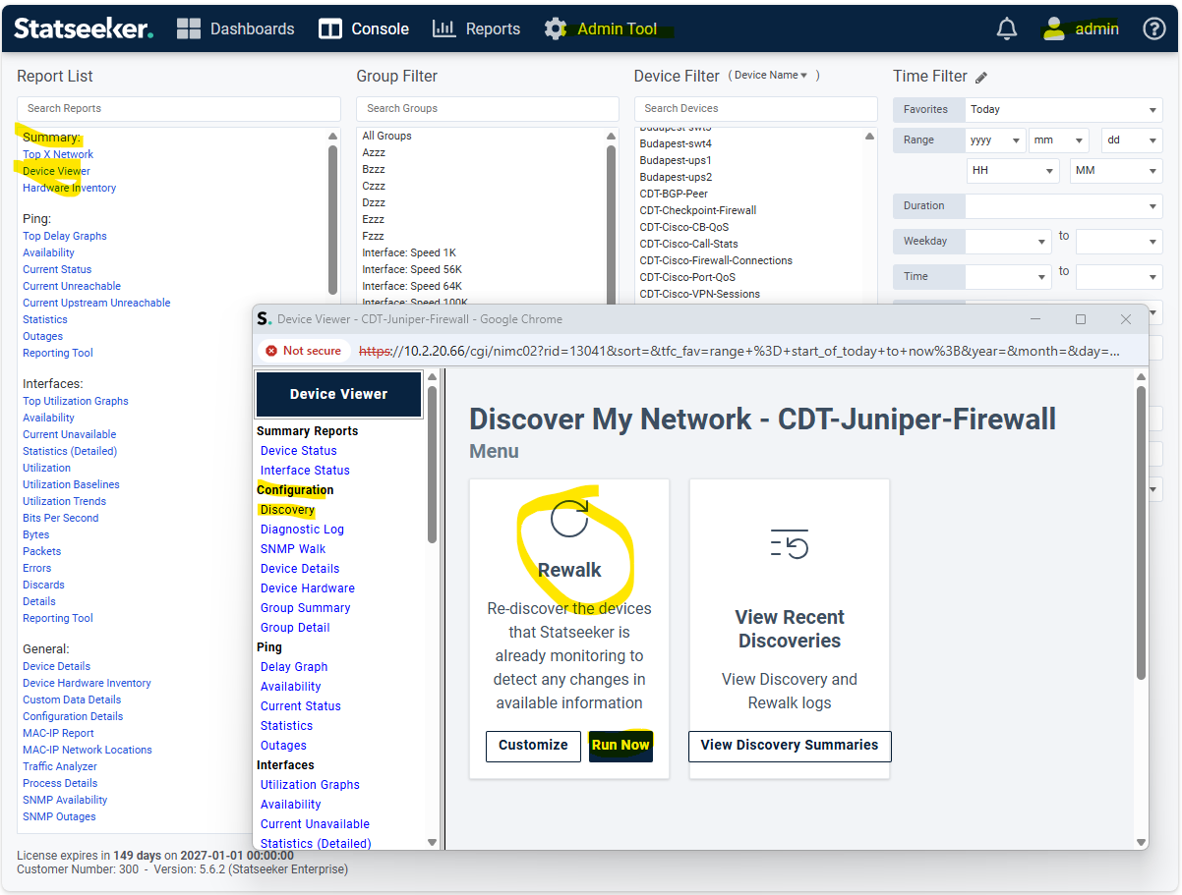This screenshot has width=1182, height=895.
Task: Focus the Search Reports field
Action: [x=179, y=109]
